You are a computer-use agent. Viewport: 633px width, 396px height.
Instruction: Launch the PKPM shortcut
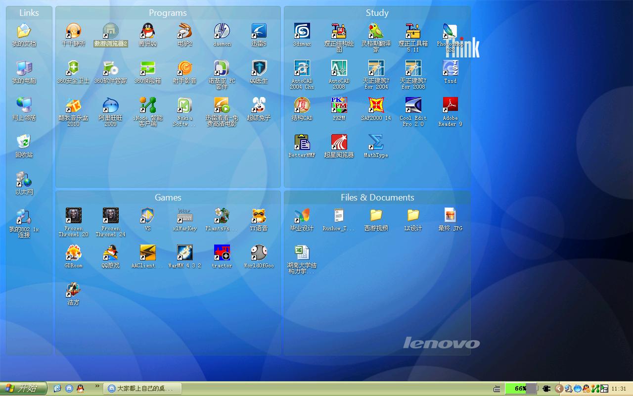coord(339,109)
